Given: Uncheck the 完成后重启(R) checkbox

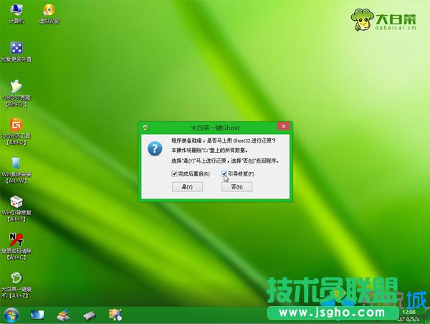Looking at the screenshot, I should click(174, 174).
